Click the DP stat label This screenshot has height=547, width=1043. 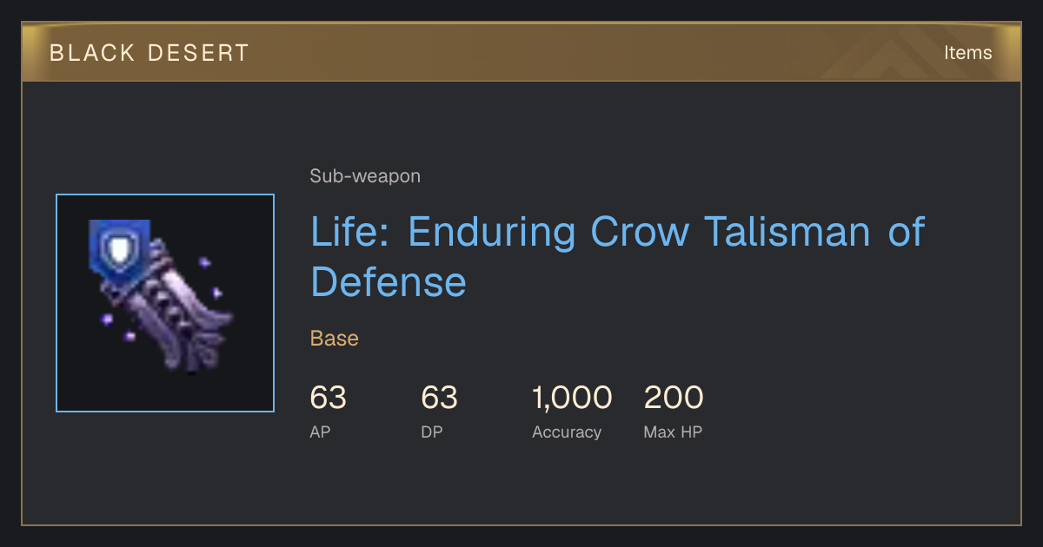tap(432, 432)
